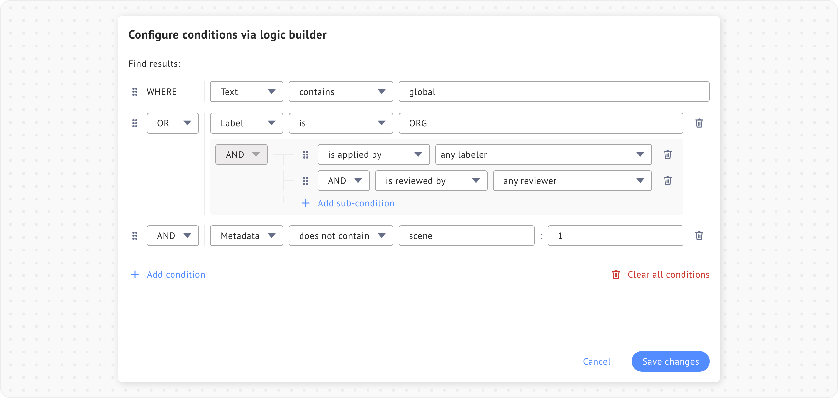Open the any labeler dropdown
The width and height of the screenshot is (838, 398).
[x=543, y=154]
